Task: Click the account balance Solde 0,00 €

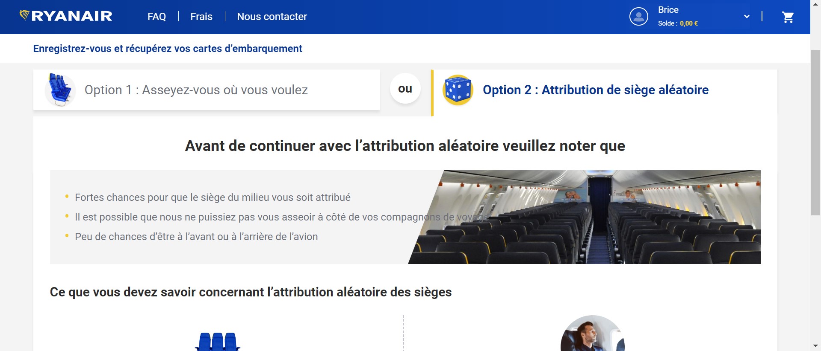Action: coord(678,23)
